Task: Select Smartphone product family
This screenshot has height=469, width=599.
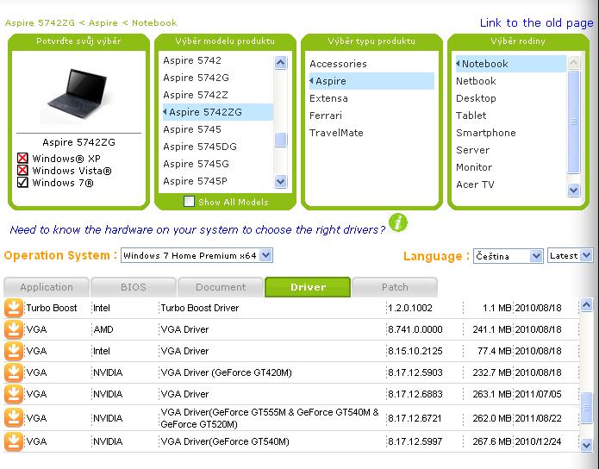Action: pyautogui.click(x=486, y=133)
